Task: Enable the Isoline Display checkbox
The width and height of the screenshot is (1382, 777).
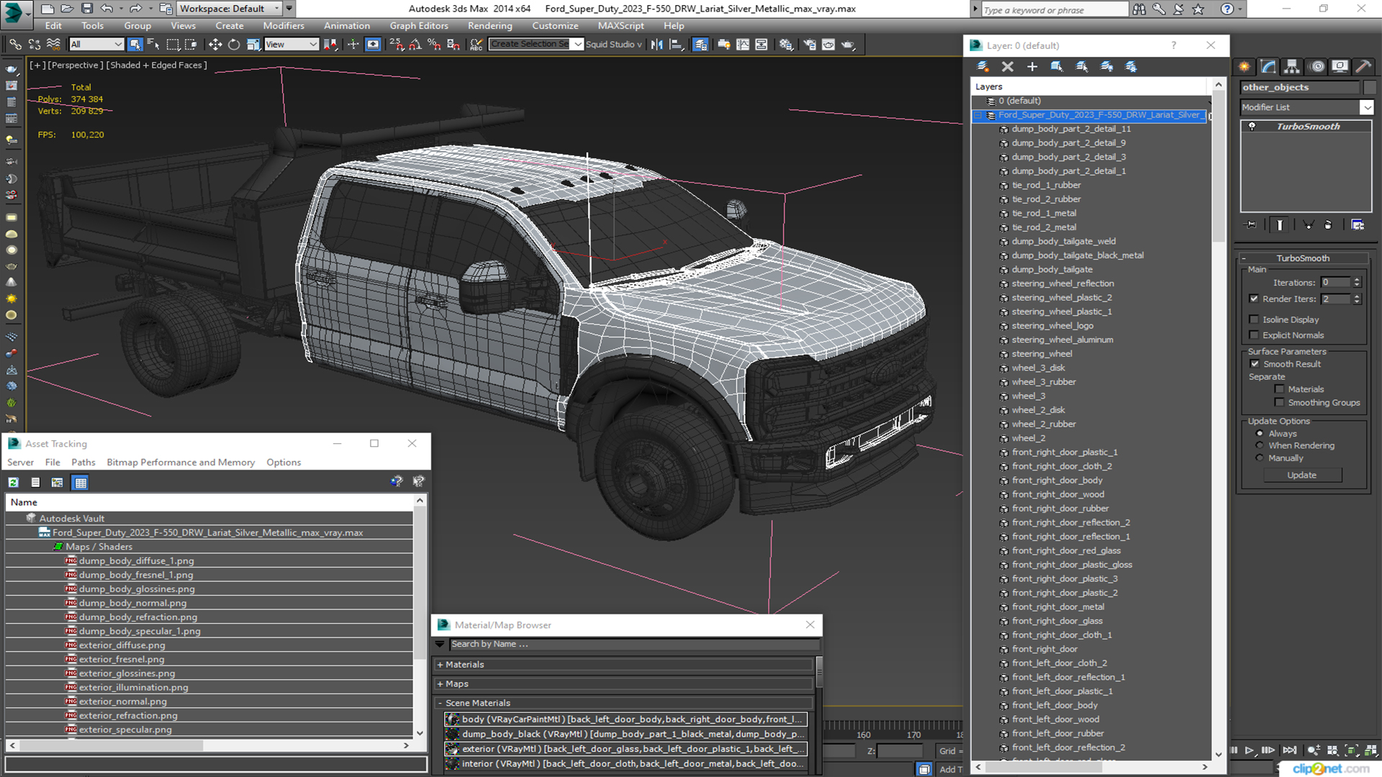Action: tap(1254, 319)
